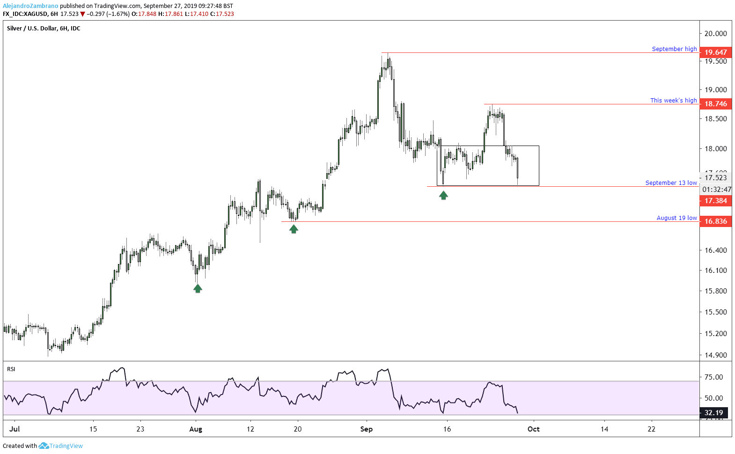Select the August 19 low label
The height and width of the screenshot is (454, 735).
tap(676, 218)
